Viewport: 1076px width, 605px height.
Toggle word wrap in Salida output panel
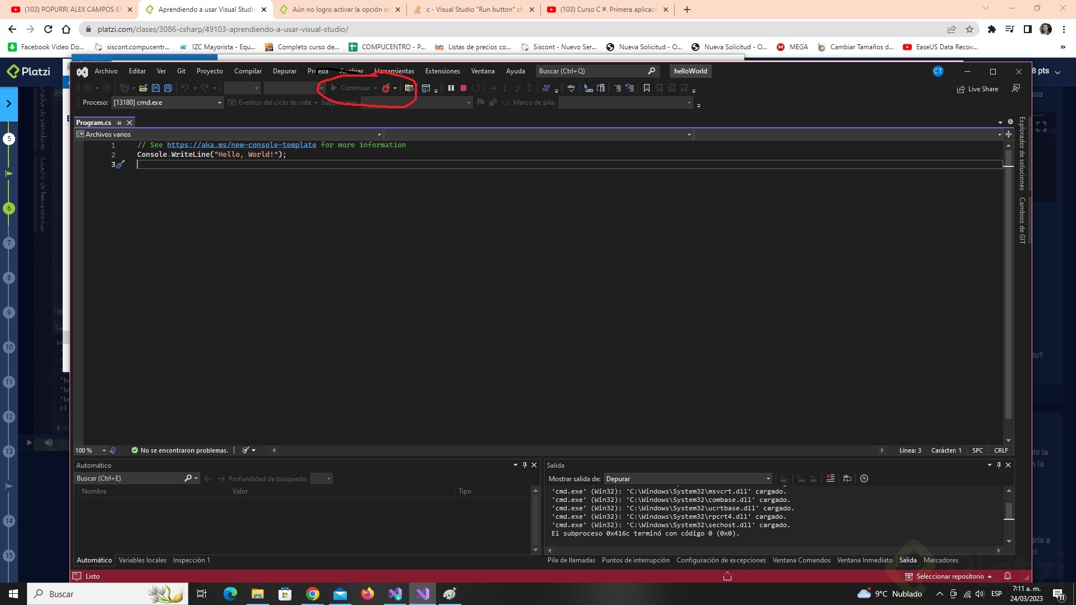pos(847,478)
